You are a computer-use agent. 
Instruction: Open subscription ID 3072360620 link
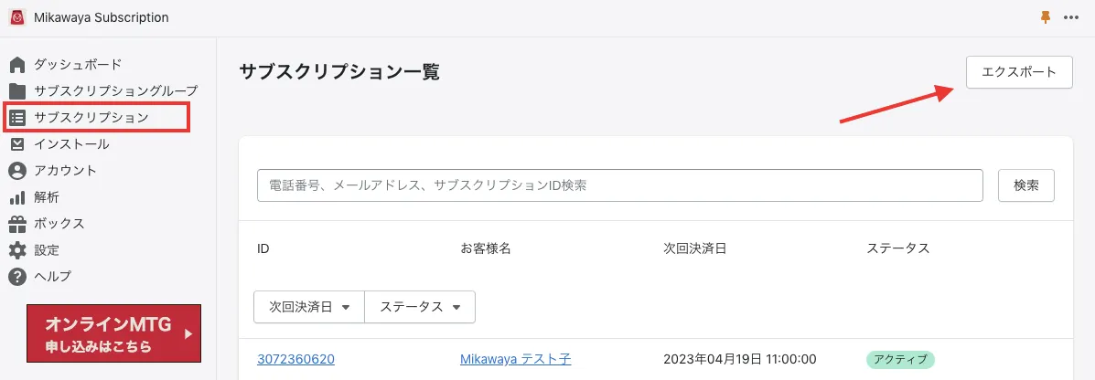(x=295, y=359)
